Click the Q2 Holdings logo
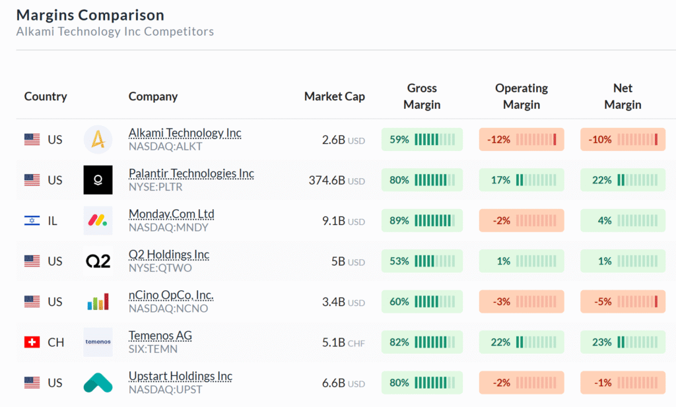 pyautogui.click(x=98, y=261)
